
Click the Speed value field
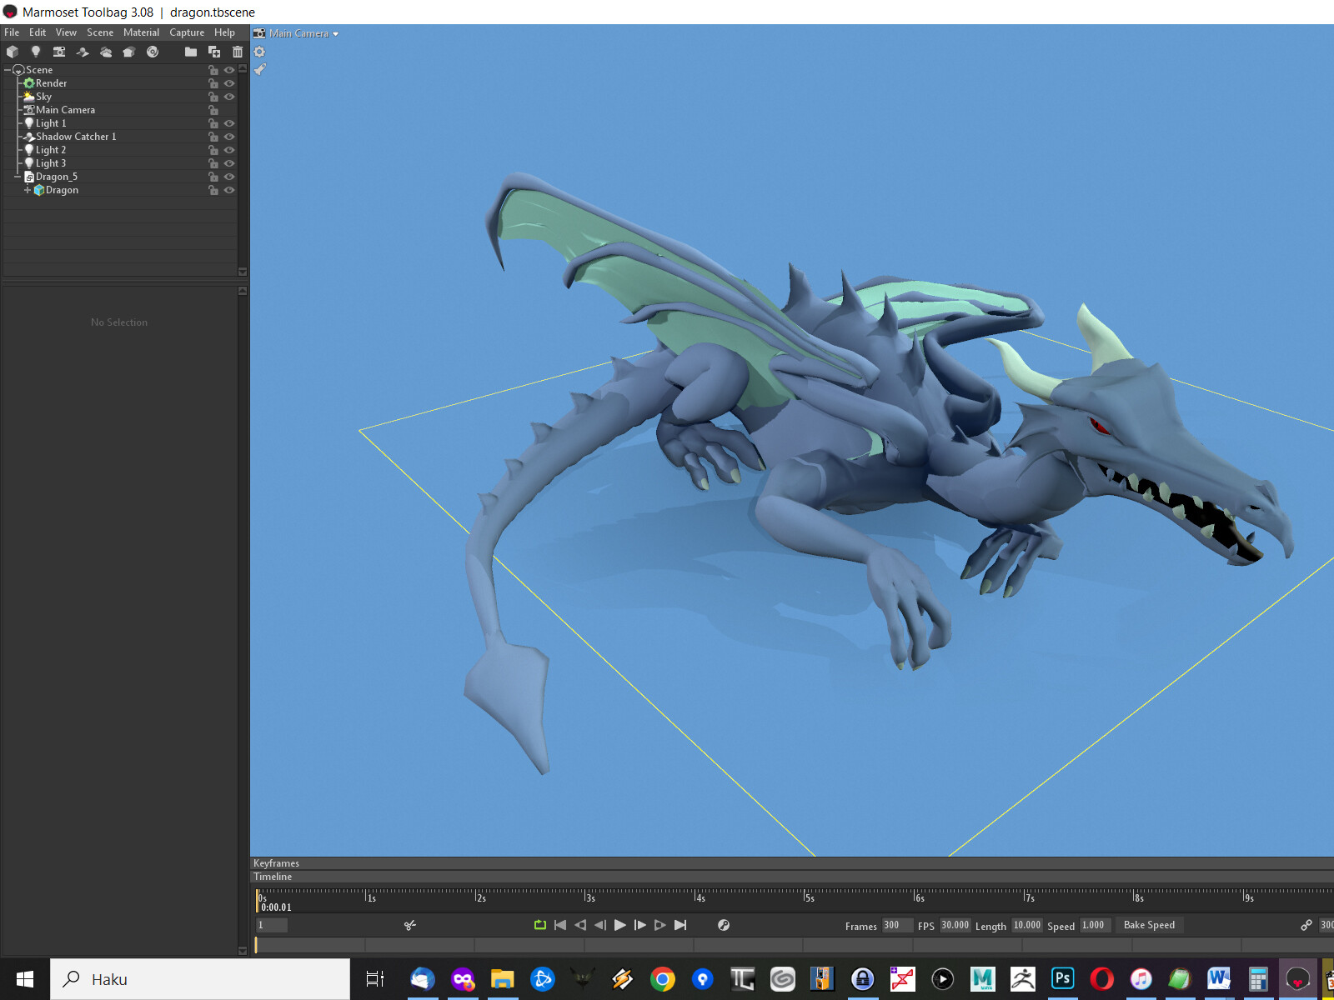[x=1096, y=925]
